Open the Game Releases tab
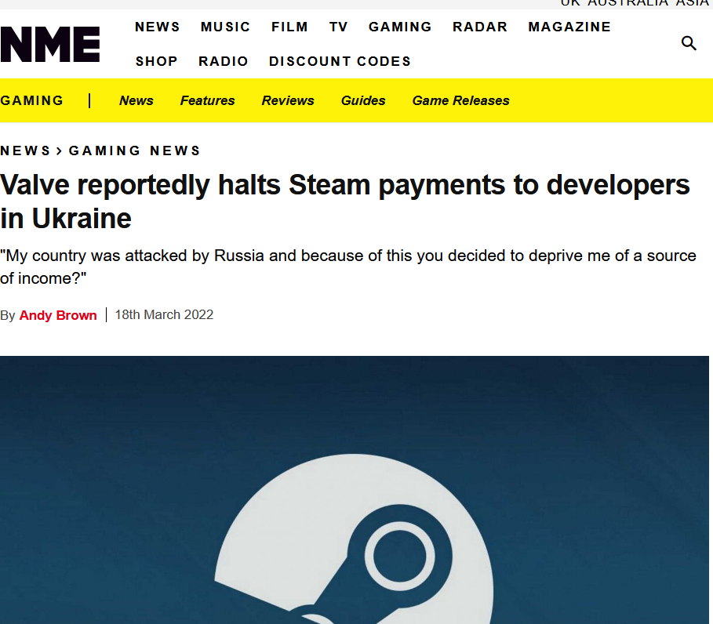This screenshot has width=713, height=624. click(460, 100)
